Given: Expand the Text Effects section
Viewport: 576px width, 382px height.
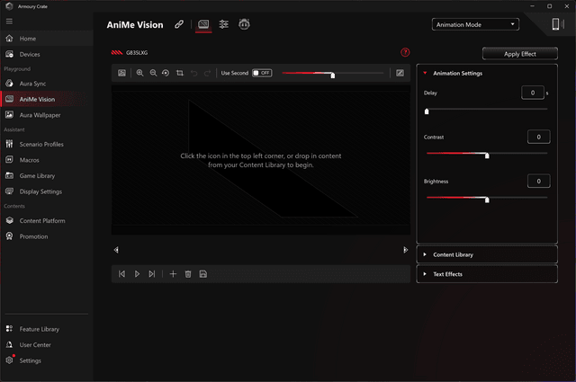Looking at the screenshot, I should 487,274.
